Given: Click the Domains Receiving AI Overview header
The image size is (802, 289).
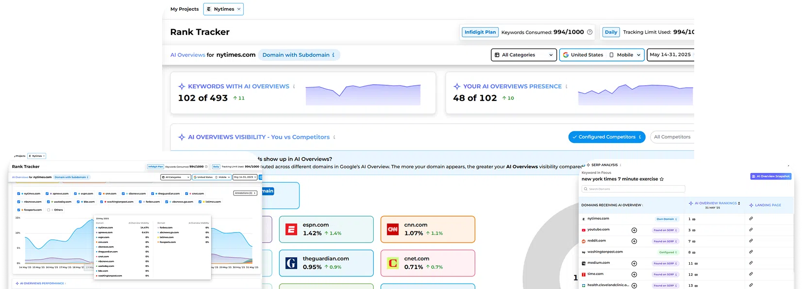Looking at the screenshot, I should (612, 205).
